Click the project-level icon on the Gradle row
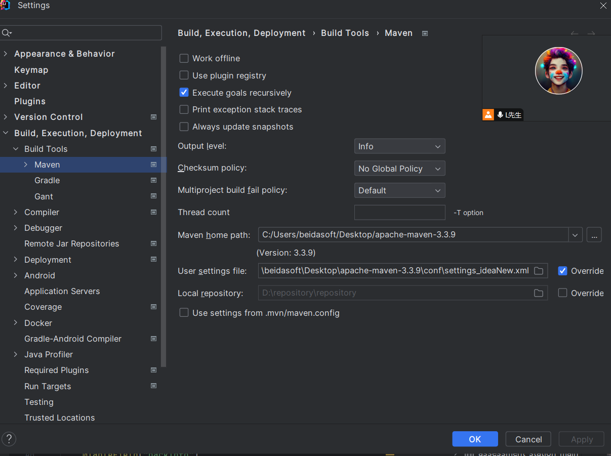611x456 pixels. click(153, 180)
